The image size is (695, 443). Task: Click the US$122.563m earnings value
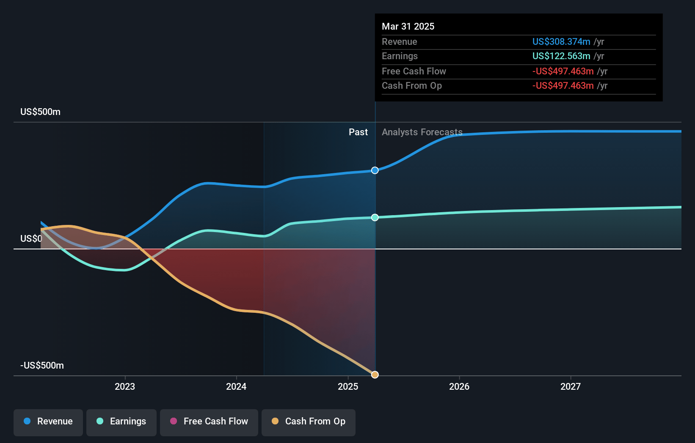pos(561,56)
